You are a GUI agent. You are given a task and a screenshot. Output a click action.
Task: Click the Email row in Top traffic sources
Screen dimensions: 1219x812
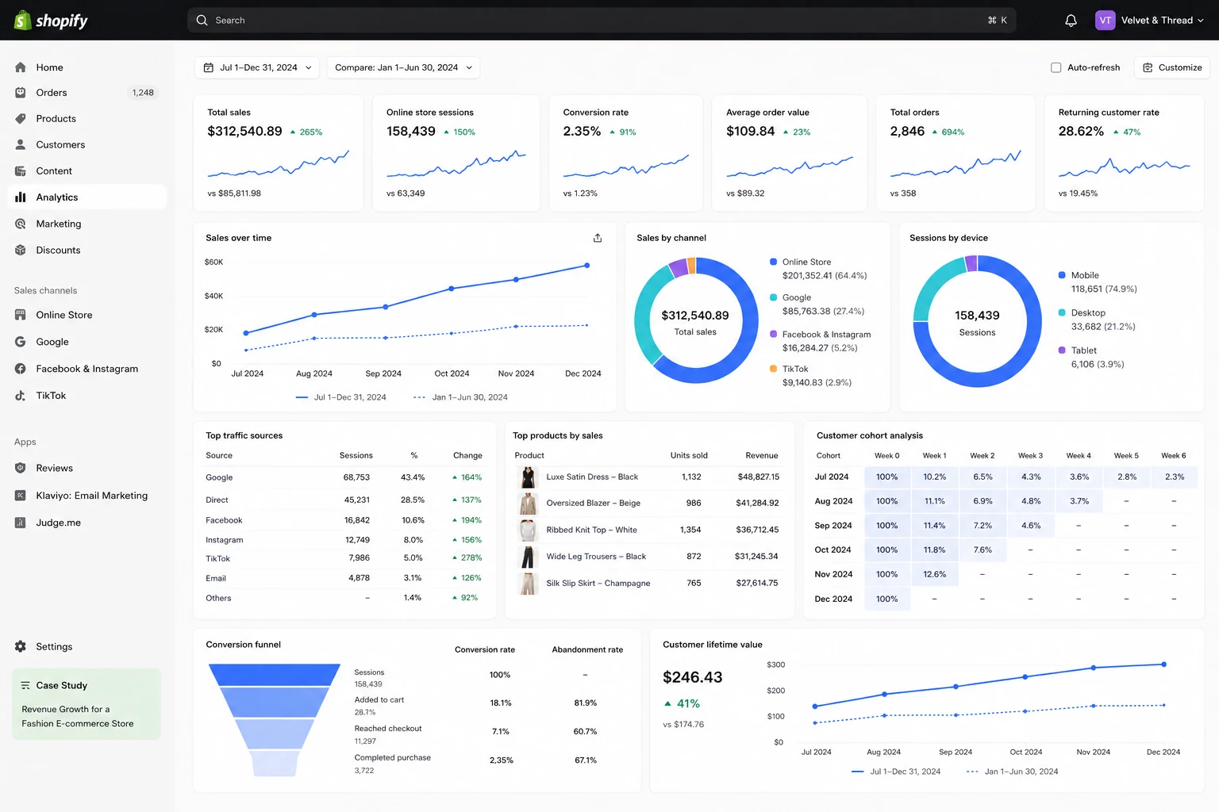tap(344, 578)
